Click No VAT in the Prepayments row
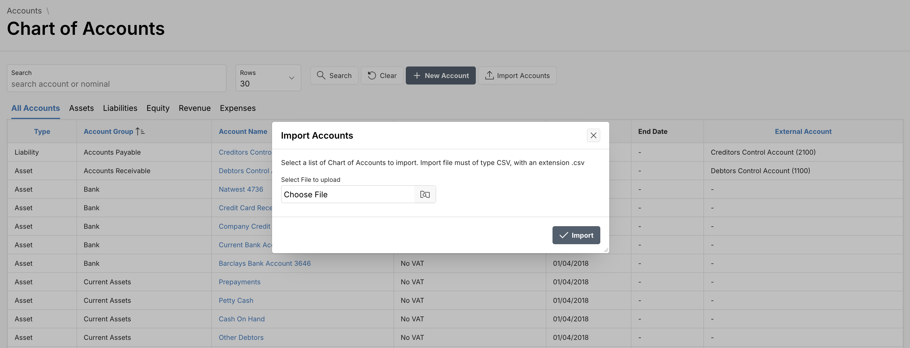 point(412,282)
